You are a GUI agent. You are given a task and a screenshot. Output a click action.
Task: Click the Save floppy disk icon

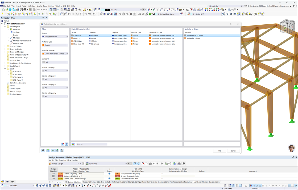pos(21,10)
